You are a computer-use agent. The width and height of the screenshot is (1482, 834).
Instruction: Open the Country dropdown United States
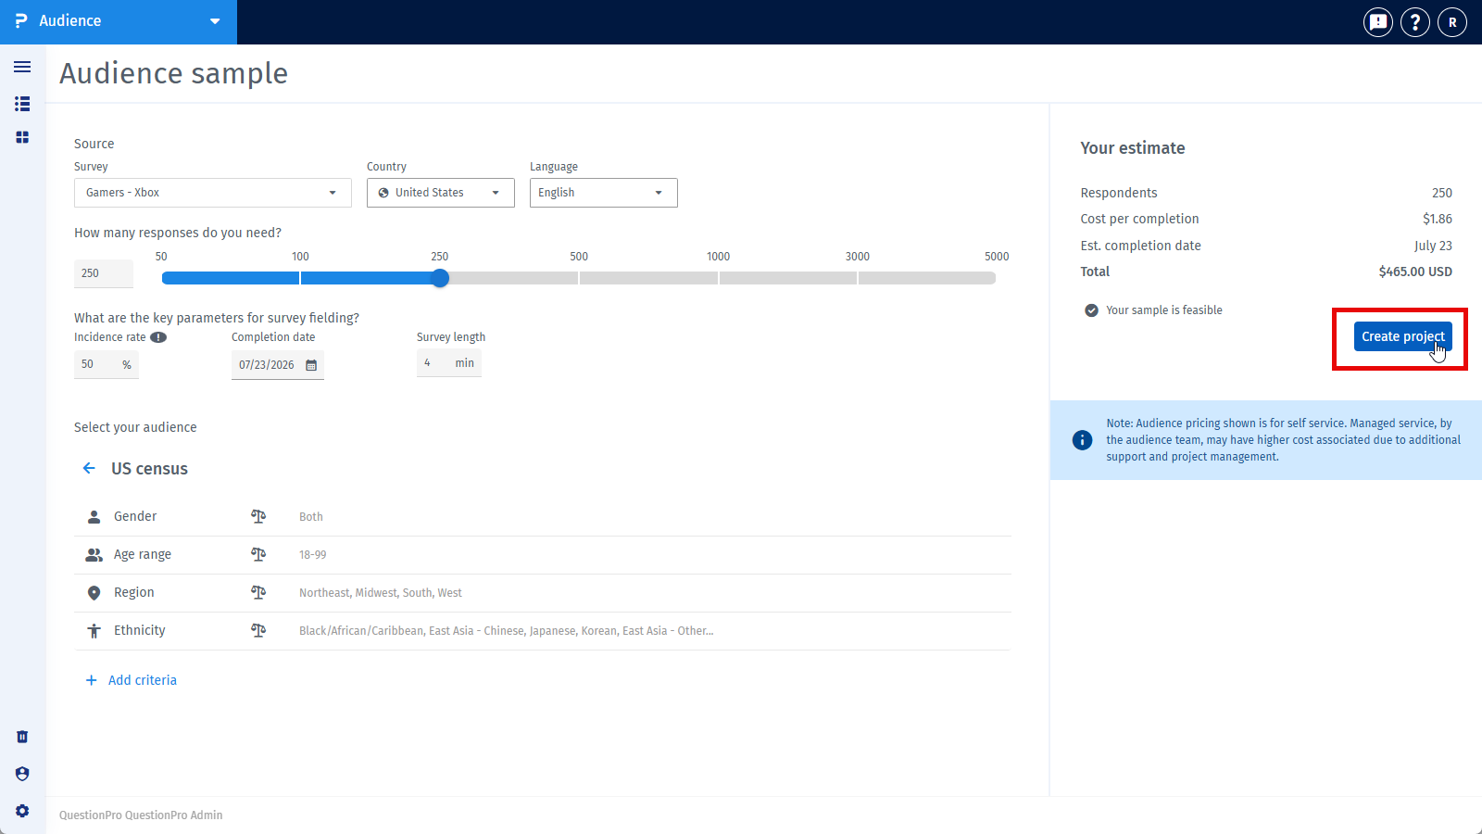pyautogui.click(x=441, y=193)
